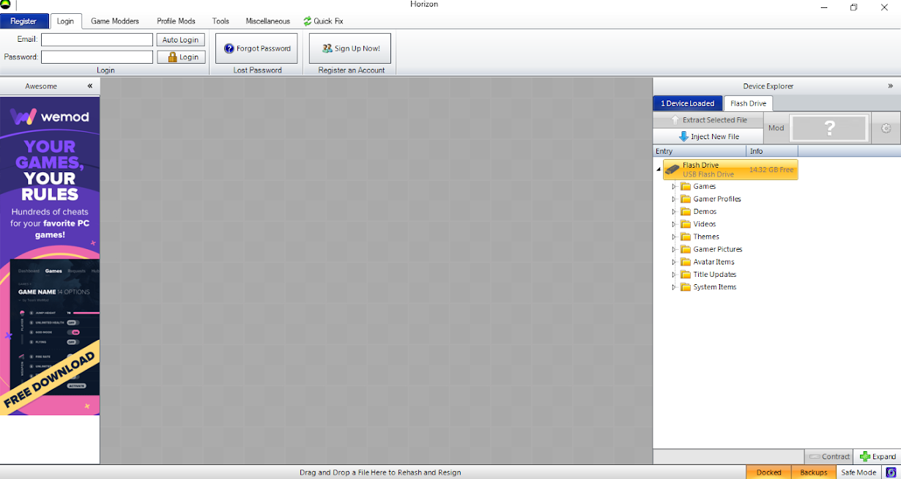The width and height of the screenshot is (901, 479).
Task: Click the question mark Mod thumbnail
Action: (x=828, y=127)
